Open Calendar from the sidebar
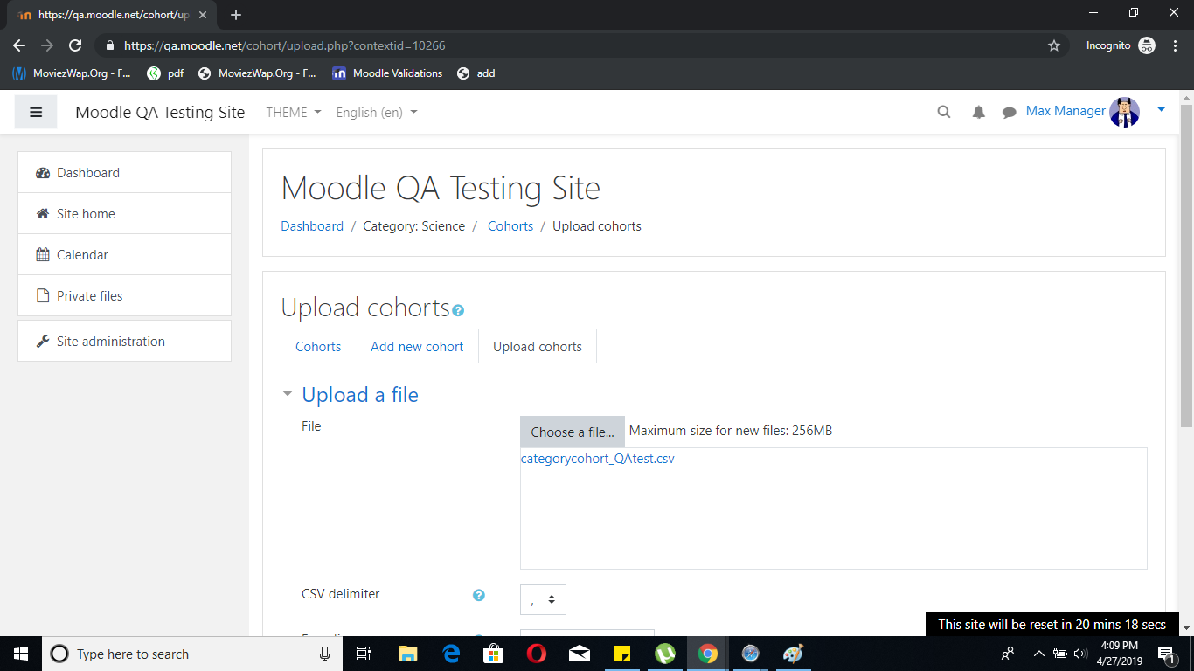 [124, 254]
